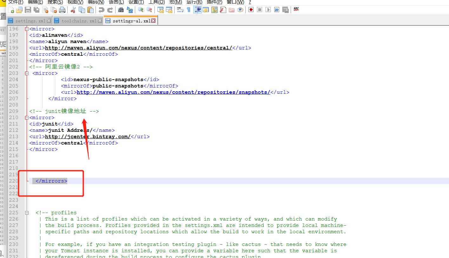This screenshot has width=449, height=258.
Task: Play back the recorded macro
Action: pyautogui.click(x=268, y=10)
